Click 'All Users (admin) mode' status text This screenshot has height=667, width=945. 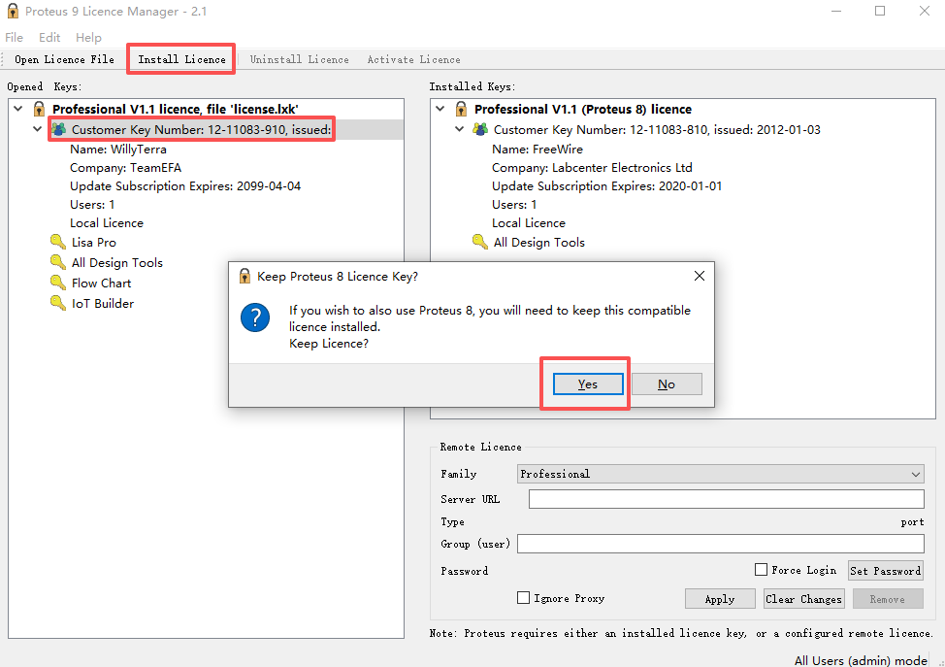click(861, 660)
